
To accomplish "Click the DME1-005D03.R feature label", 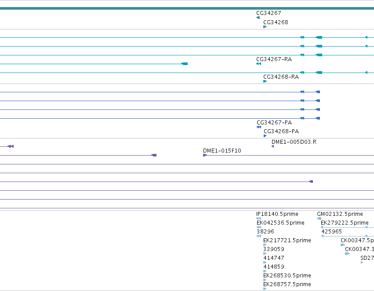I will (x=294, y=142).
